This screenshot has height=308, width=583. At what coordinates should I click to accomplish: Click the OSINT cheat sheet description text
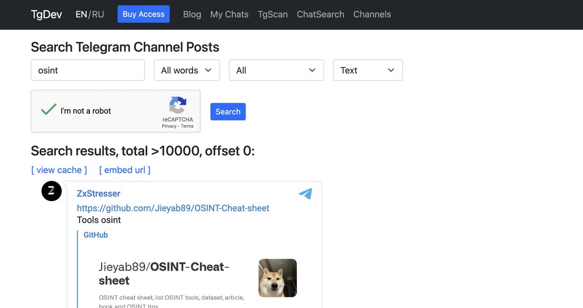point(171,301)
